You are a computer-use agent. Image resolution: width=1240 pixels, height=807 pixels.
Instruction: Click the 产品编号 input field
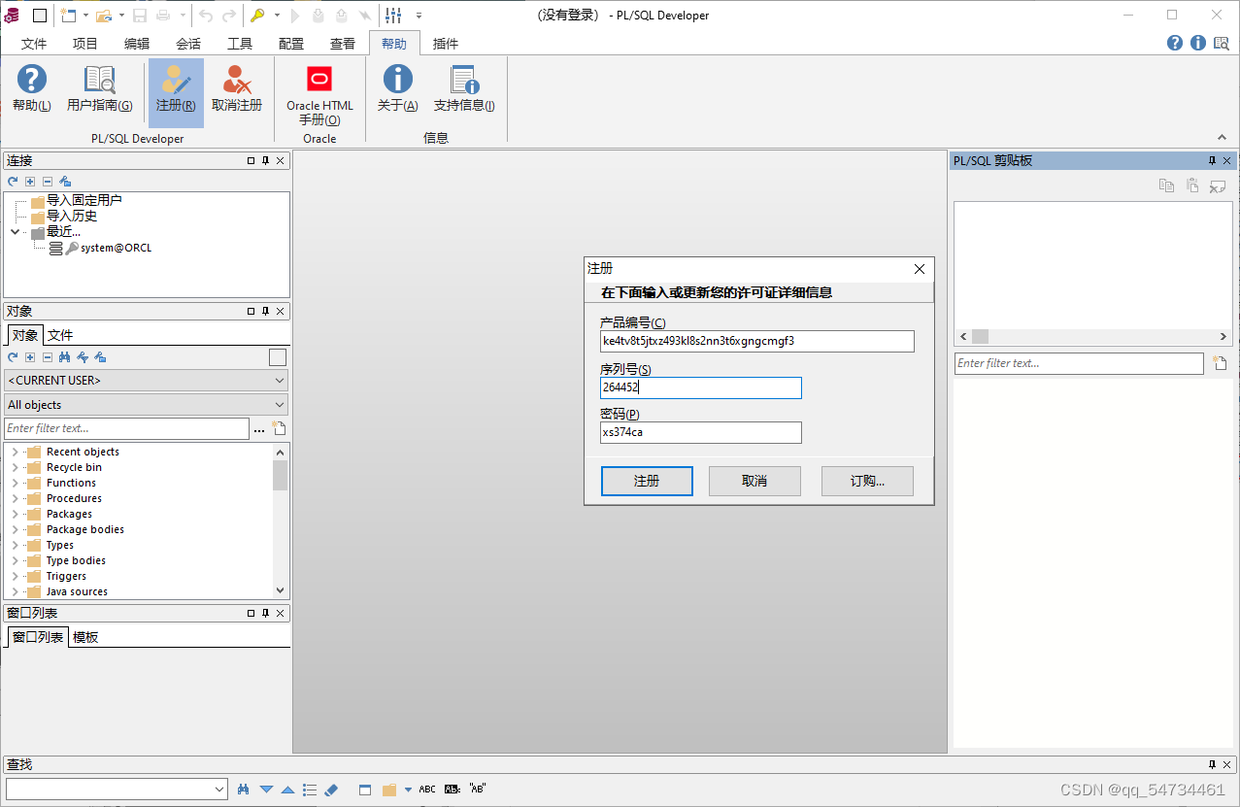[x=757, y=341]
